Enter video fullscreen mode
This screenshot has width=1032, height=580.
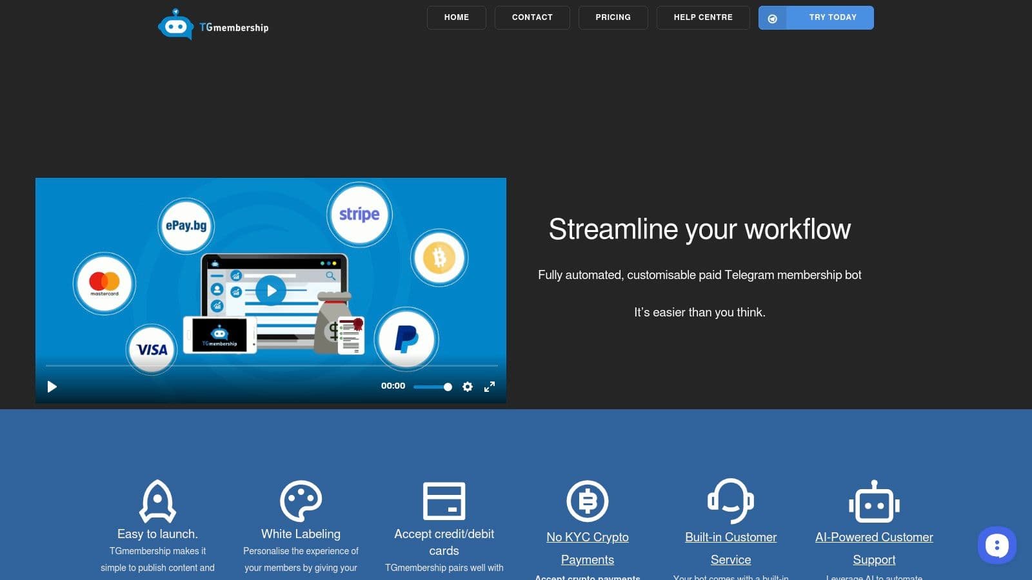(x=490, y=387)
